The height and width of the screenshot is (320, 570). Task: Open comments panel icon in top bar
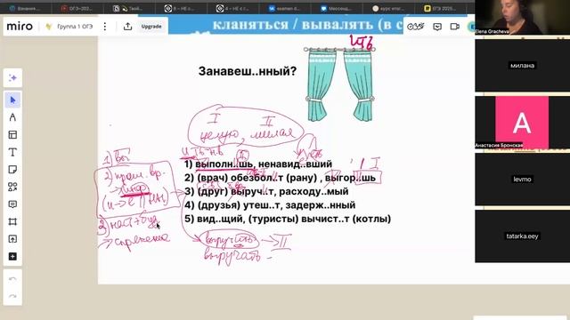[x=437, y=27]
